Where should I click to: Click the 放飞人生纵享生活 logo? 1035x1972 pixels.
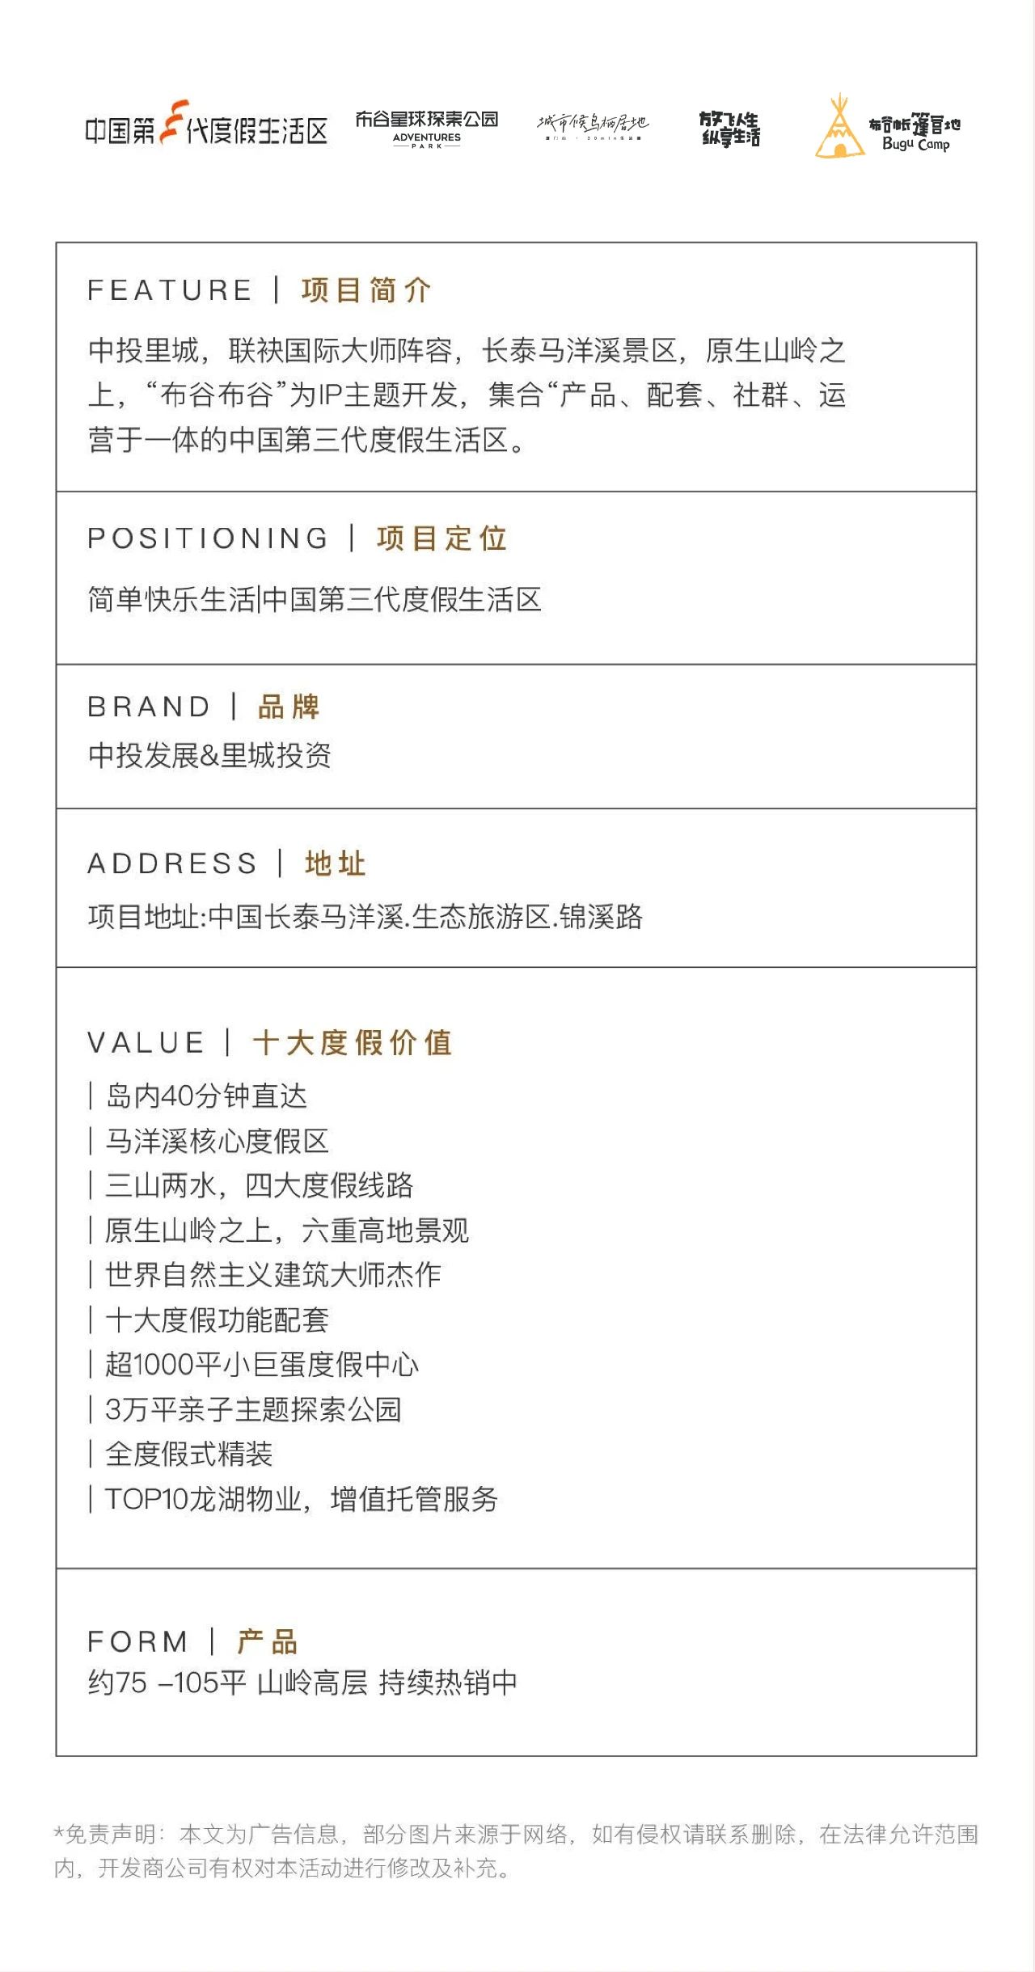tap(730, 129)
